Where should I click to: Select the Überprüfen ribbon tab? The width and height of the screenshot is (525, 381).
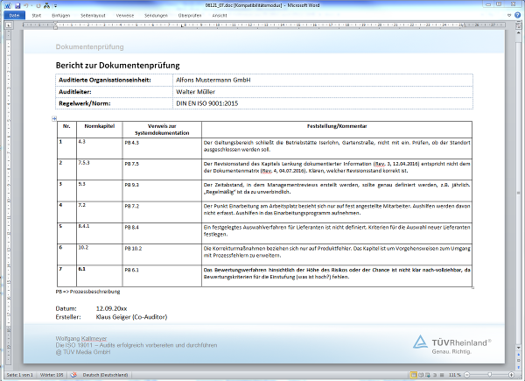190,16
